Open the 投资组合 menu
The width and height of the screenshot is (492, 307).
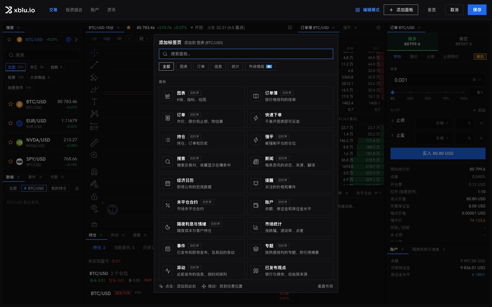click(x=74, y=10)
